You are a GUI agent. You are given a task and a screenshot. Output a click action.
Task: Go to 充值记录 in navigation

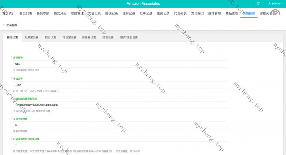pyautogui.click(x=94, y=13)
